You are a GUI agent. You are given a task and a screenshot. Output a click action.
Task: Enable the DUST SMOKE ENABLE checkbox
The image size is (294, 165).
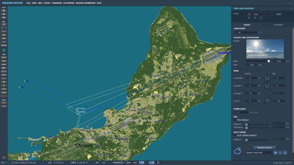tap(235, 135)
